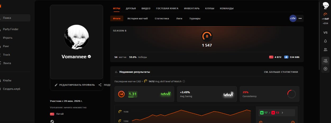Open friends list icon in right sidebar
The height and width of the screenshot is (123, 331).
pos(325,49)
